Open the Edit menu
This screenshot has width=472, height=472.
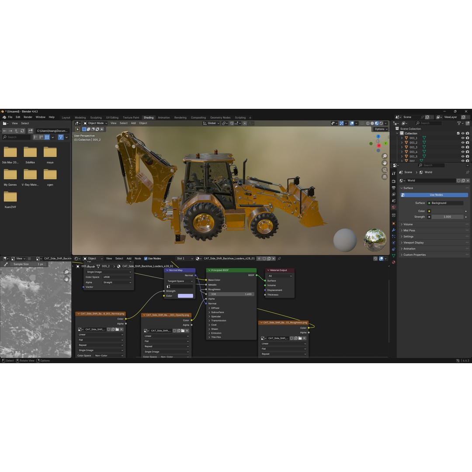pos(18,117)
